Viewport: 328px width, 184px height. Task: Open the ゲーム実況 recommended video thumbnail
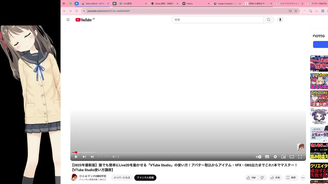319,63
